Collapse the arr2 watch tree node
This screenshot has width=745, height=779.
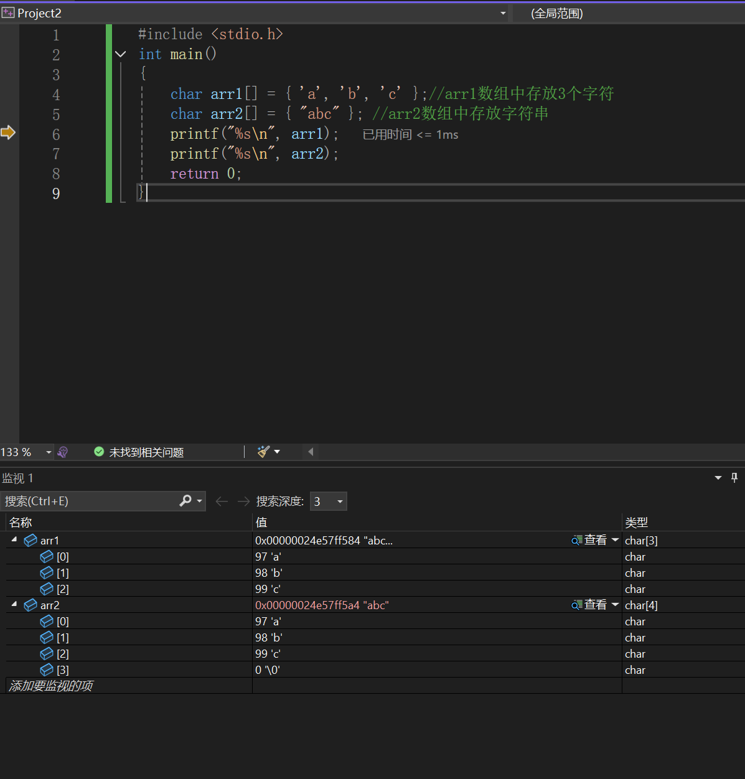click(14, 604)
